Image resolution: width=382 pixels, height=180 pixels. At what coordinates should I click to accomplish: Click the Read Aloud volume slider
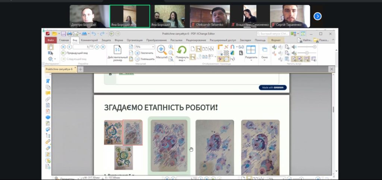point(306,47)
